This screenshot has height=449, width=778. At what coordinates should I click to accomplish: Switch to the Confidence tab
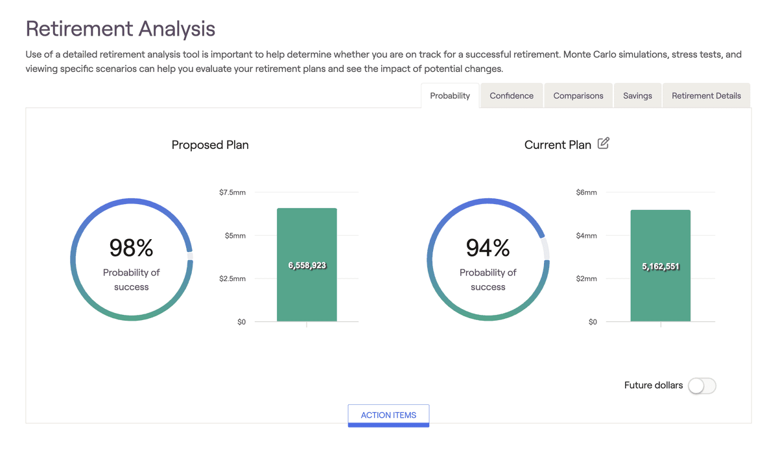coord(511,95)
